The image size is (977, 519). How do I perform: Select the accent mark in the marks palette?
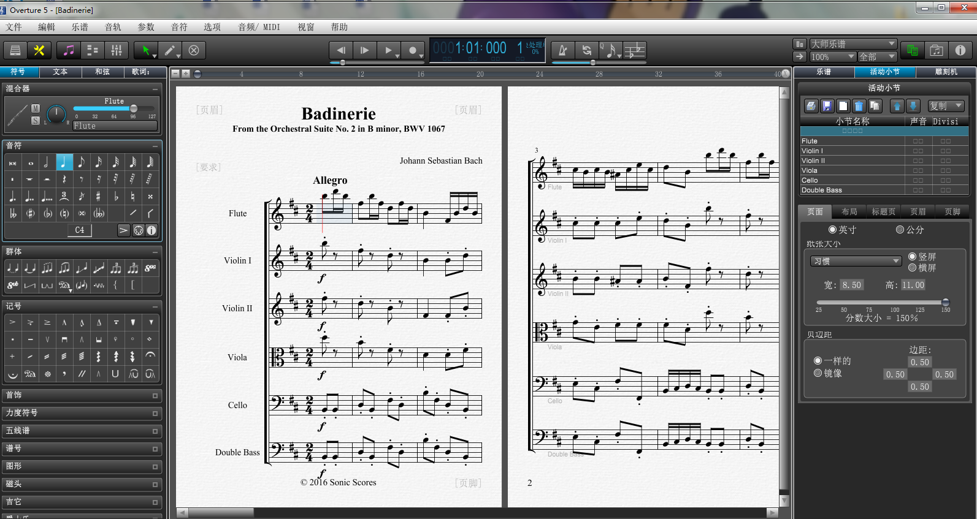pos(12,322)
